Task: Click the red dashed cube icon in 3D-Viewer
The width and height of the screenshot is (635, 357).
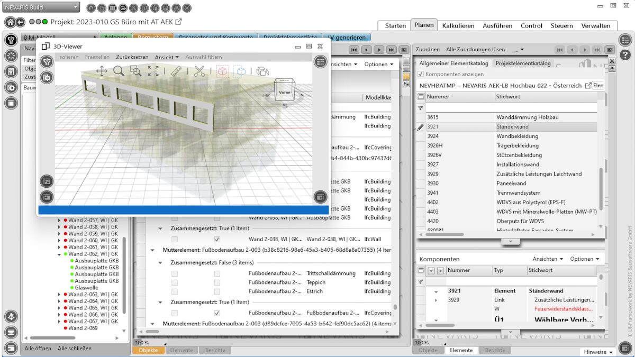Action: coord(222,71)
